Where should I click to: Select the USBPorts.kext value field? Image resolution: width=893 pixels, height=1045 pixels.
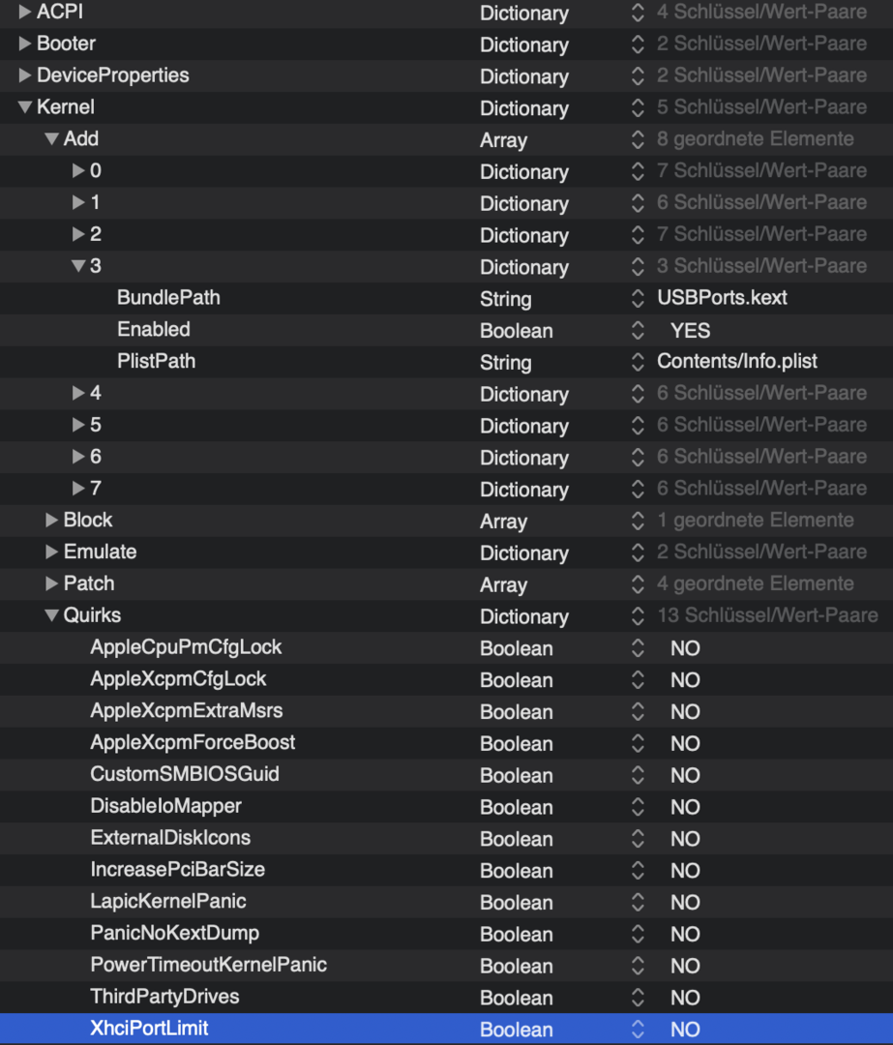click(x=722, y=298)
